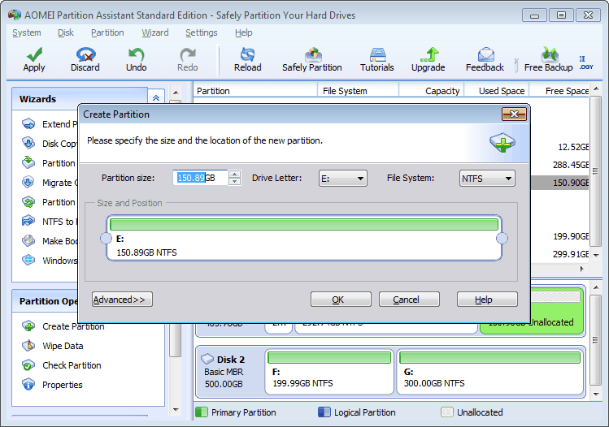Click the Wipe Data operation icon
The height and width of the screenshot is (427, 609).
point(28,346)
